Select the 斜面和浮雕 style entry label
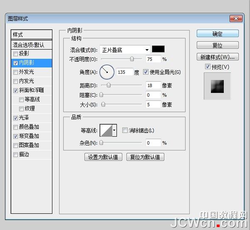250x230 pixels. [x=32, y=90]
